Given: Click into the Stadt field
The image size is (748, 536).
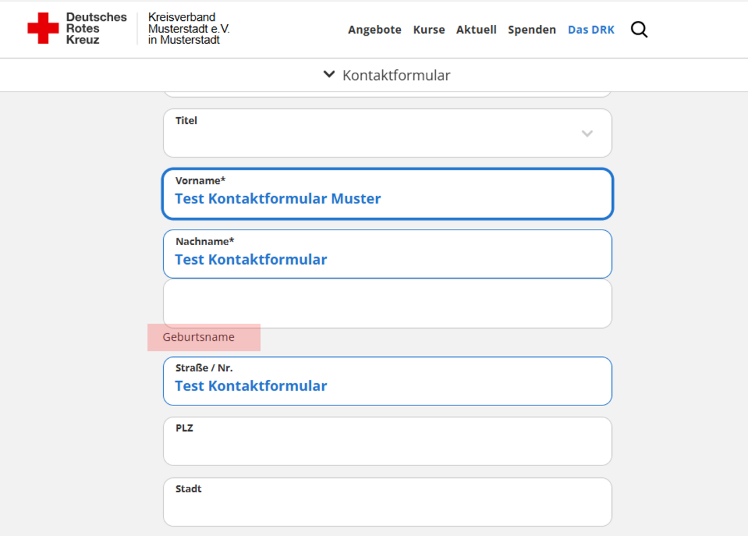Looking at the screenshot, I should click(x=387, y=506).
